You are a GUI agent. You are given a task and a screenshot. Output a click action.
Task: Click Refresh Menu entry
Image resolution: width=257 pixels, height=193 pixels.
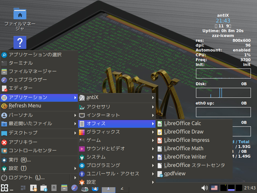click(x=39, y=106)
